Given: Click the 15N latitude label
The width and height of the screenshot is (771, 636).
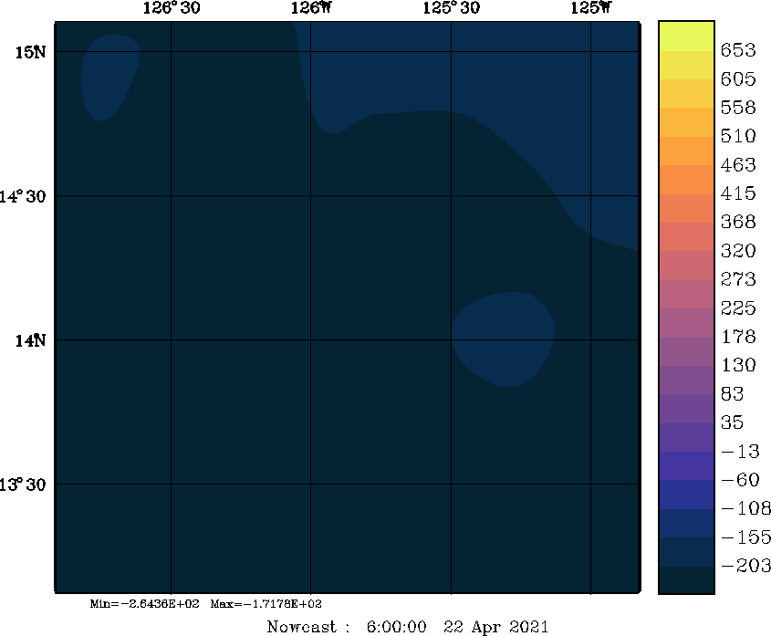Looking at the screenshot, I should pyautogui.click(x=30, y=52).
